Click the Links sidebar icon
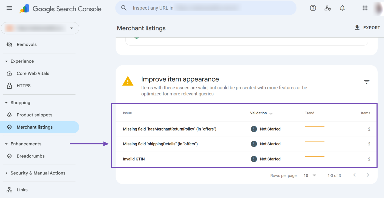 pyautogui.click(x=9, y=189)
